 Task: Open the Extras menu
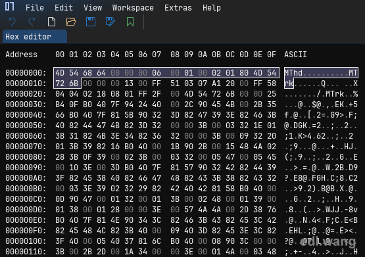178,8
